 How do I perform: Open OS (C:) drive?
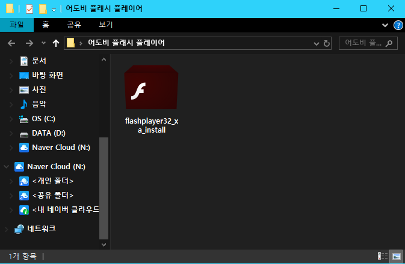tap(43, 118)
